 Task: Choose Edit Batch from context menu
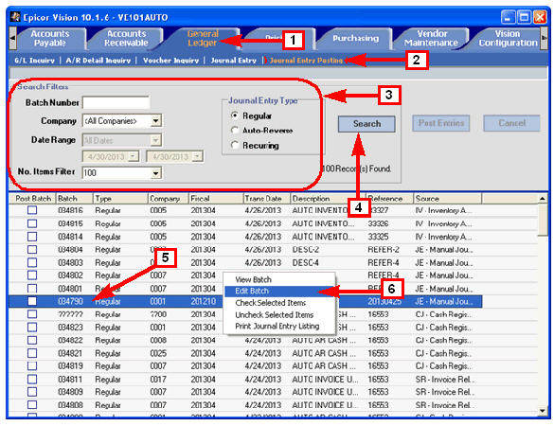coord(279,291)
